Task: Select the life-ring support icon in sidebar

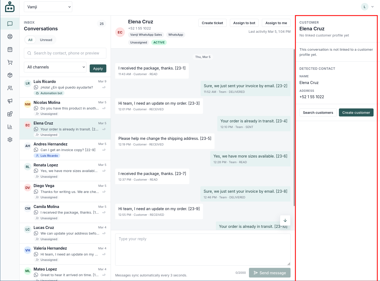Action: coord(10,37)
